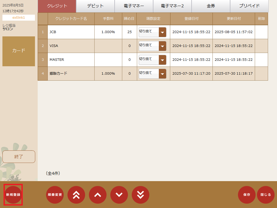Open the rounding dropdown for MASTER
The width and height of the screenshot is (277, 208).
click(162, 60)
